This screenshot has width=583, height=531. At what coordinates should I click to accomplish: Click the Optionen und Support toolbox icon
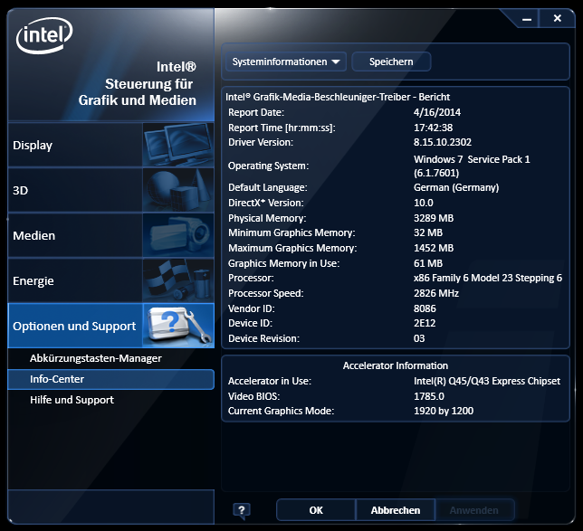click(178, 326)
